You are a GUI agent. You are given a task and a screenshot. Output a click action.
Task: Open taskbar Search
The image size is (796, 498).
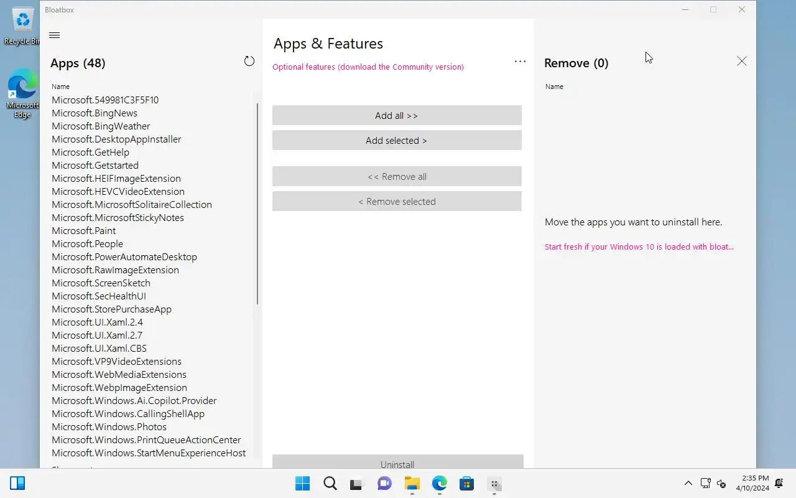[x=330, y=484]
